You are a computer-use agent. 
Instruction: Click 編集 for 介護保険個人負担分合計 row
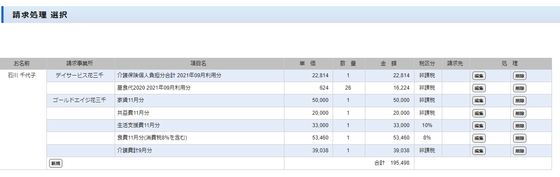[x=479, y=76]
